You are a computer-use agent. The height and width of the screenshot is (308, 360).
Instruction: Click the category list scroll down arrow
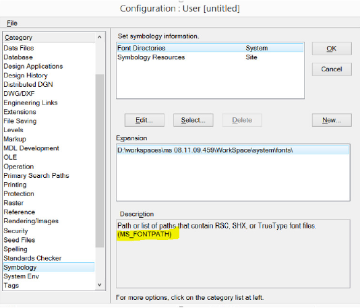[99, 284]
